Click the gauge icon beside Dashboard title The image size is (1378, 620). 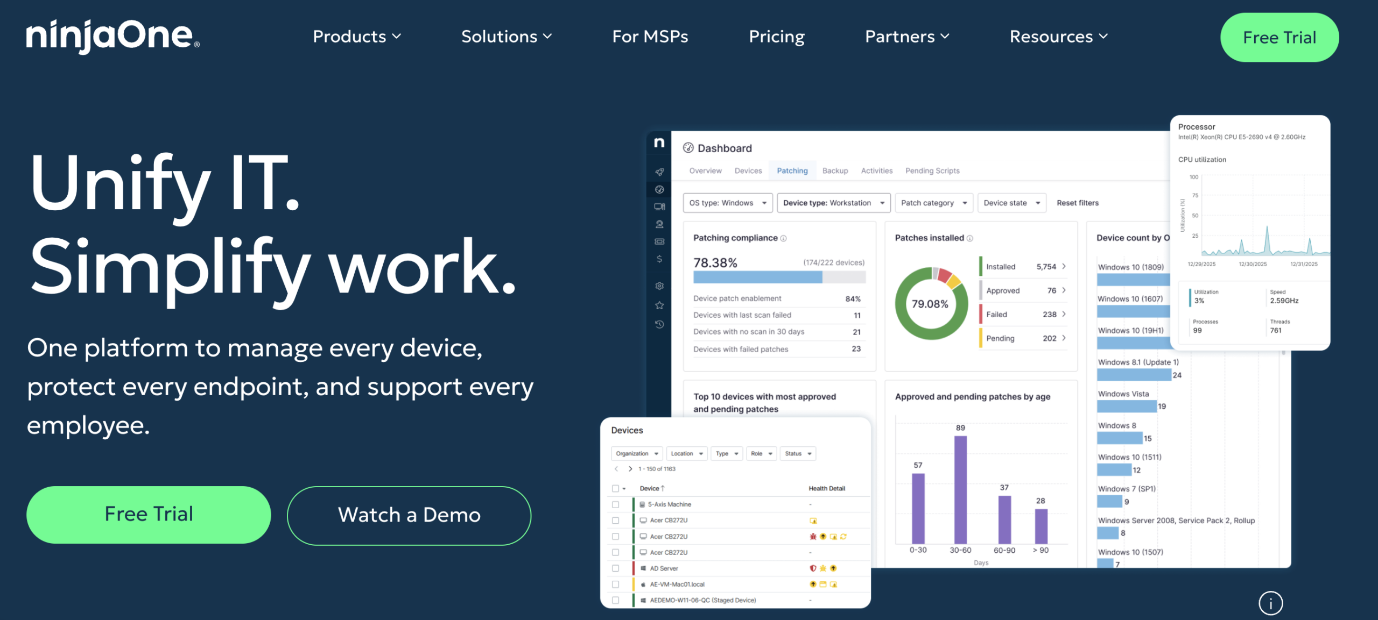(x=688, y=148)
